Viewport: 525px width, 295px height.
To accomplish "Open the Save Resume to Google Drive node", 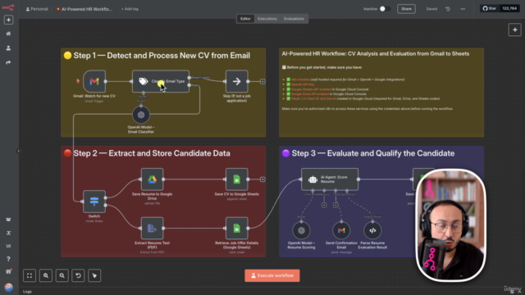I will [152, 179].
